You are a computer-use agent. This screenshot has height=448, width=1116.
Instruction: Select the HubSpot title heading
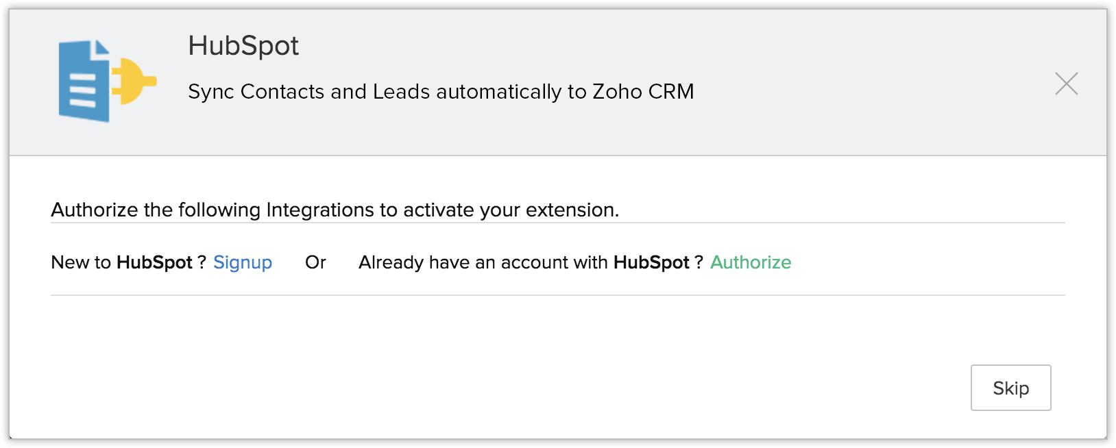pos(243,46)
